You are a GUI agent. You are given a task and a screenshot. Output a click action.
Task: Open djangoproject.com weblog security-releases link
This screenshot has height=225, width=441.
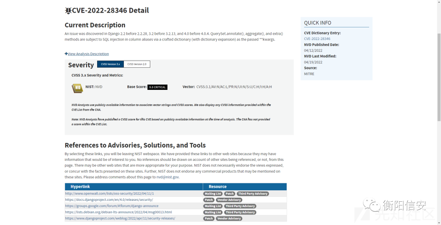pos(120,218)
